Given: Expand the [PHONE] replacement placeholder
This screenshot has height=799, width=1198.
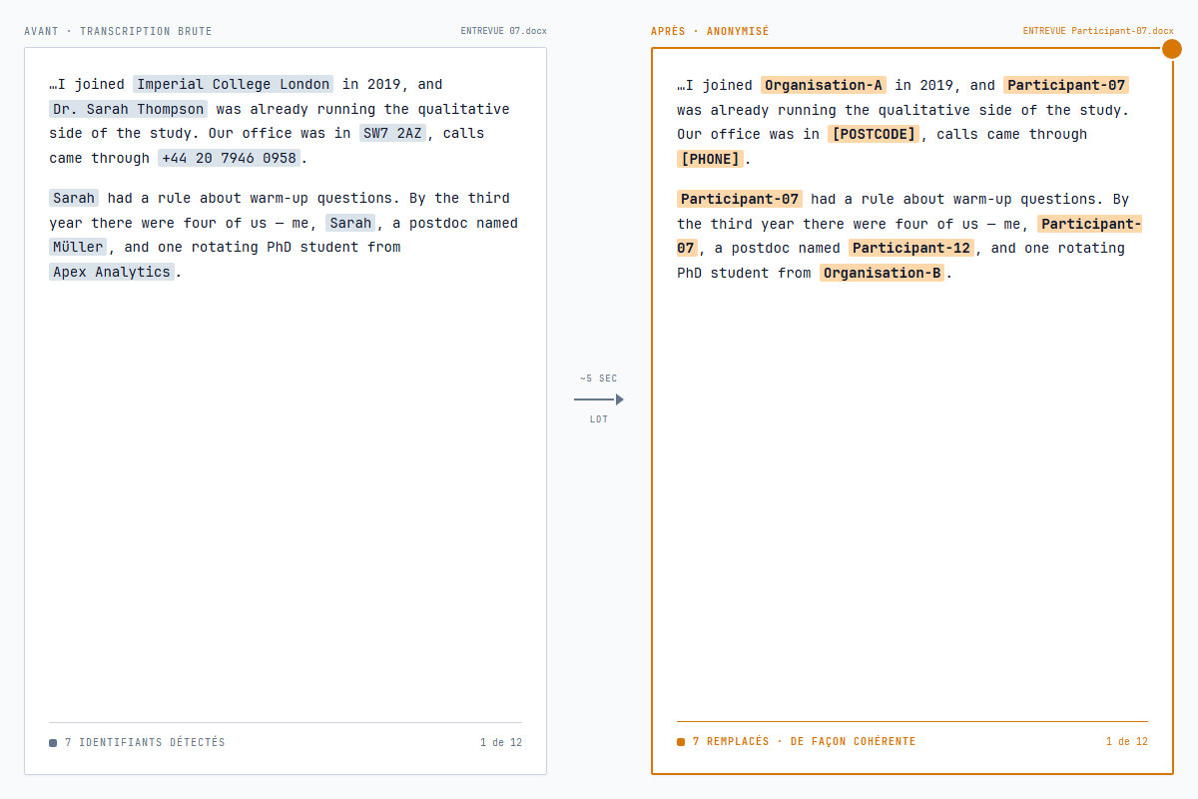Looking at the screenshot, I should click(x=710, y=158).
